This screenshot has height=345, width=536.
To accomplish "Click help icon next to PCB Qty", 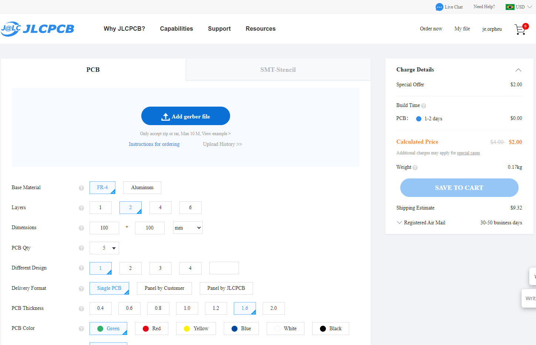I will pyautogui.click(x=81, y=248).
